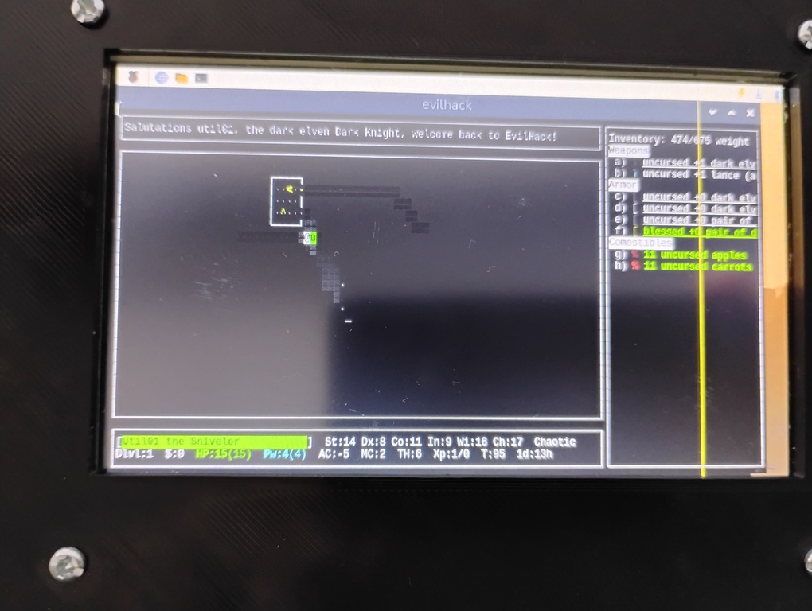This screenshot has width=812, height=611.
Task: Click the St:14 strength stat
Action: (x=340, y=442)
